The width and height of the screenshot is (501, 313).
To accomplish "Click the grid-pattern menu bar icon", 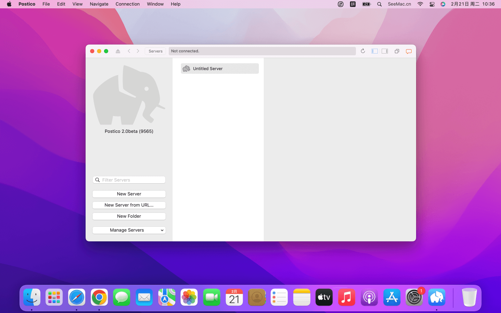I will (x=353, y=4).
